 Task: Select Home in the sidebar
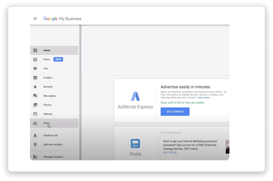click(x=54, y=50)
